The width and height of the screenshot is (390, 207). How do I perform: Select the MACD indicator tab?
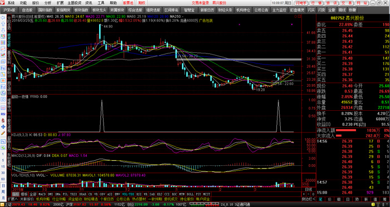42,194
